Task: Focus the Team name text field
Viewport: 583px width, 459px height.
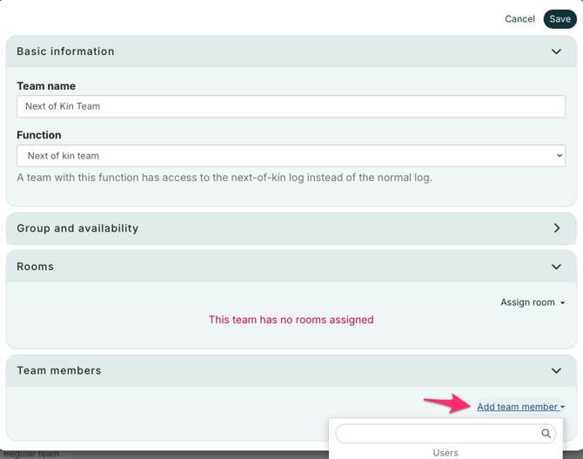Action: pos(291,106)
